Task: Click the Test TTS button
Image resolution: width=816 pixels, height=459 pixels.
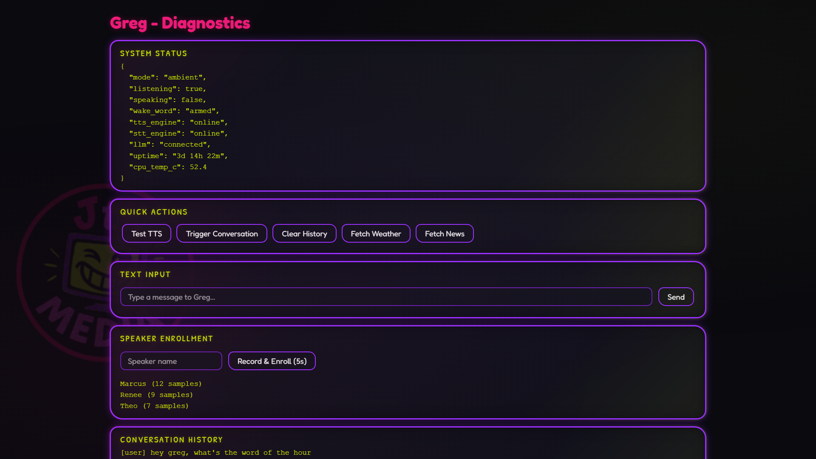Action: pyautogui.click(x=147, y=233)
